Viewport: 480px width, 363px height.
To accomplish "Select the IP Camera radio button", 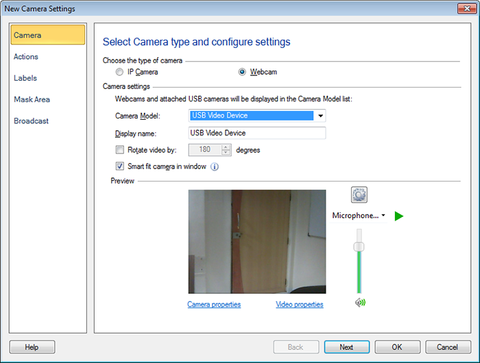I will [x=120, y=72].
